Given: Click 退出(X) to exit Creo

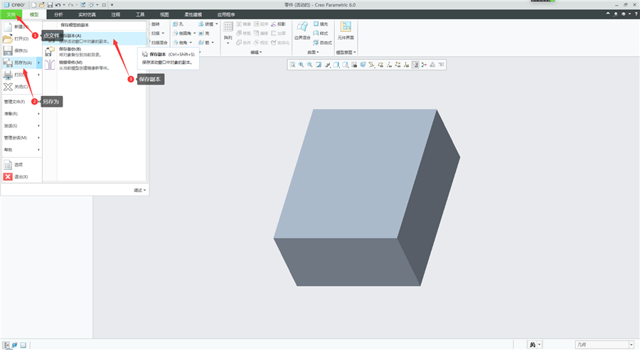Looking at the screenshot, I should pos(21,177).
